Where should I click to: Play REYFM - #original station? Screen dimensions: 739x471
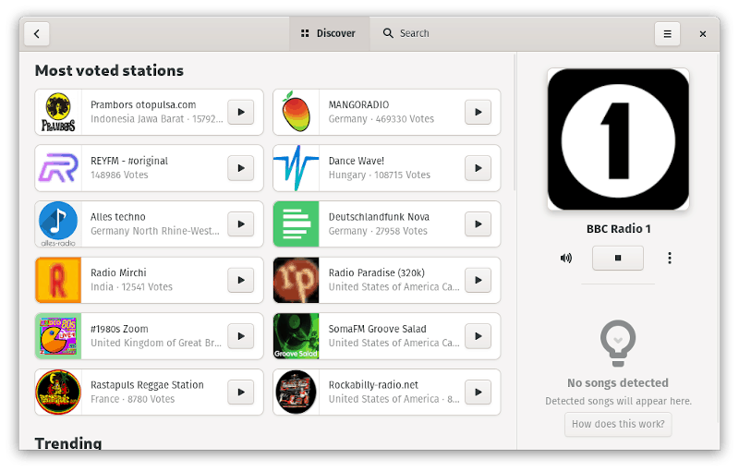click(x=241, y=168)
